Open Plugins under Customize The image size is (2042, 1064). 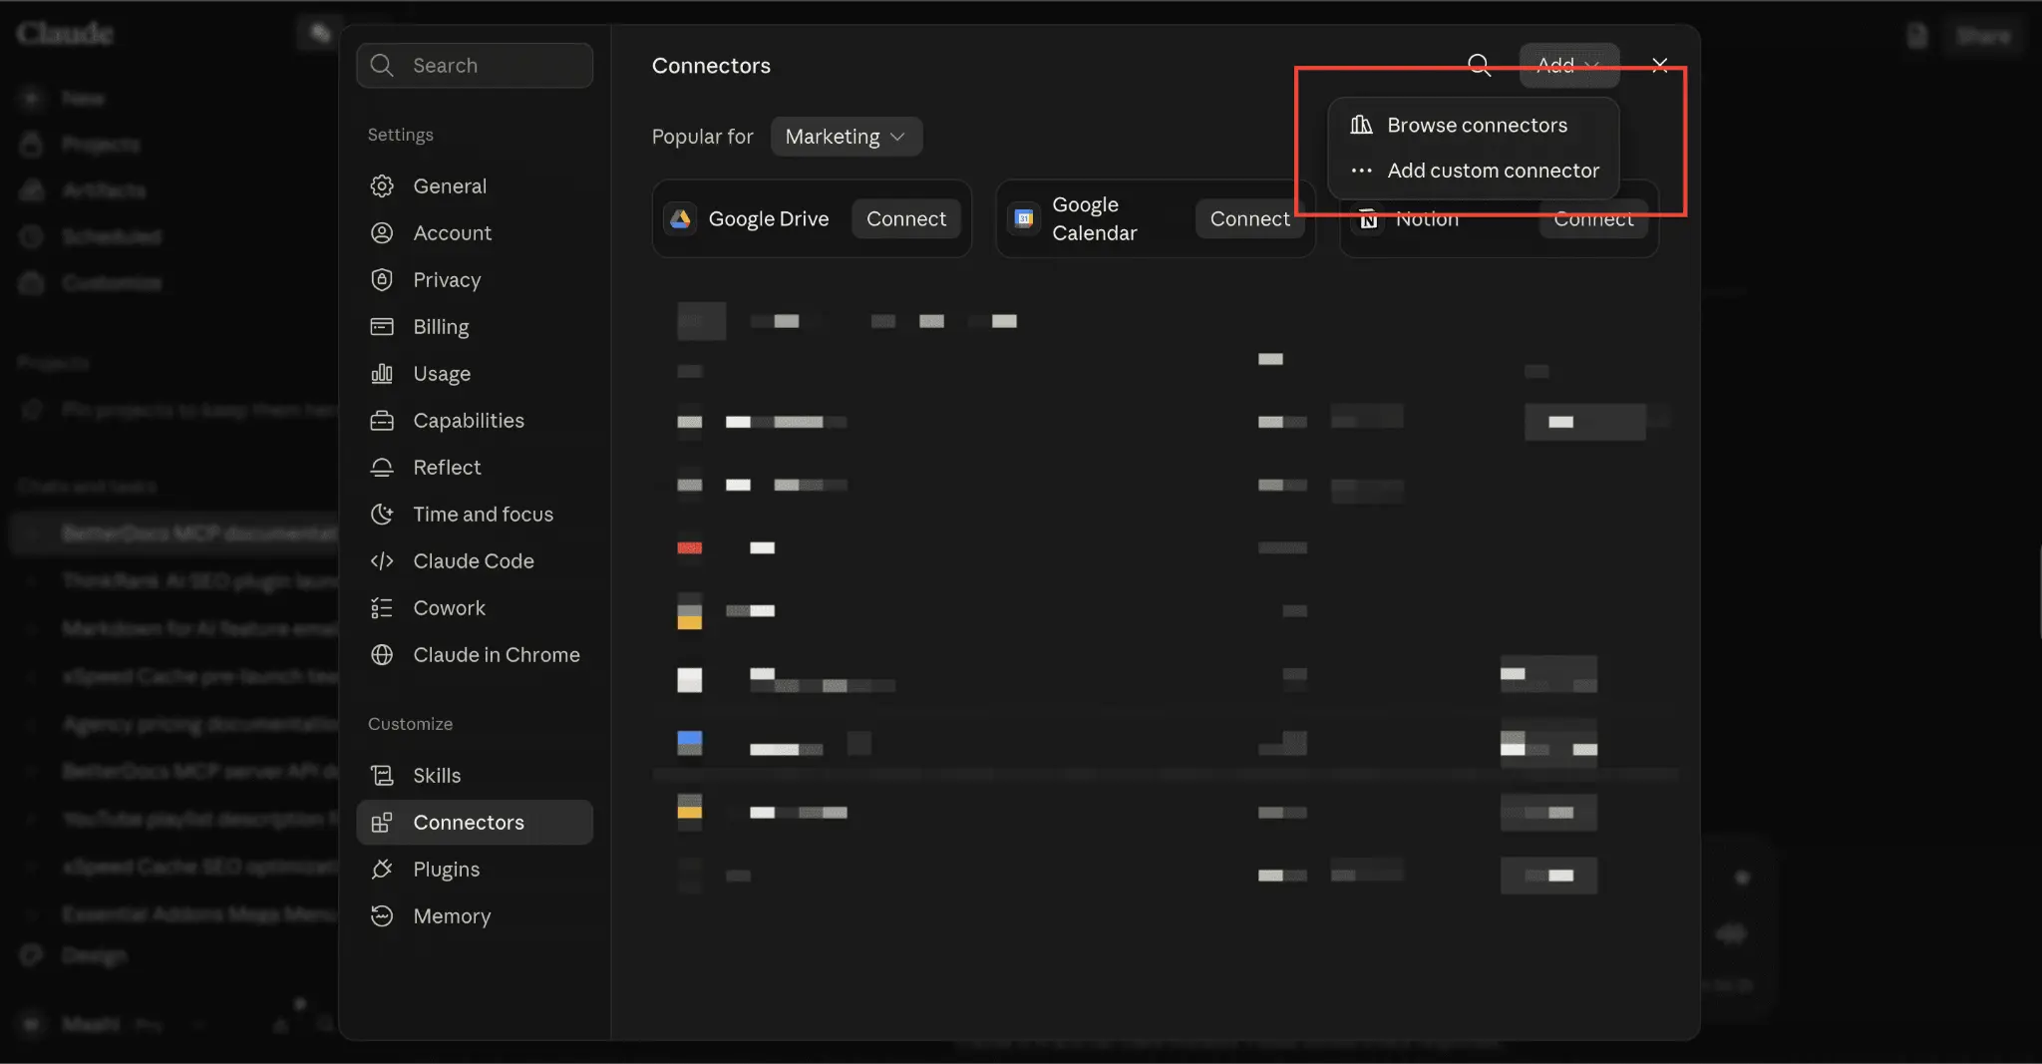[x=475, y=870]
